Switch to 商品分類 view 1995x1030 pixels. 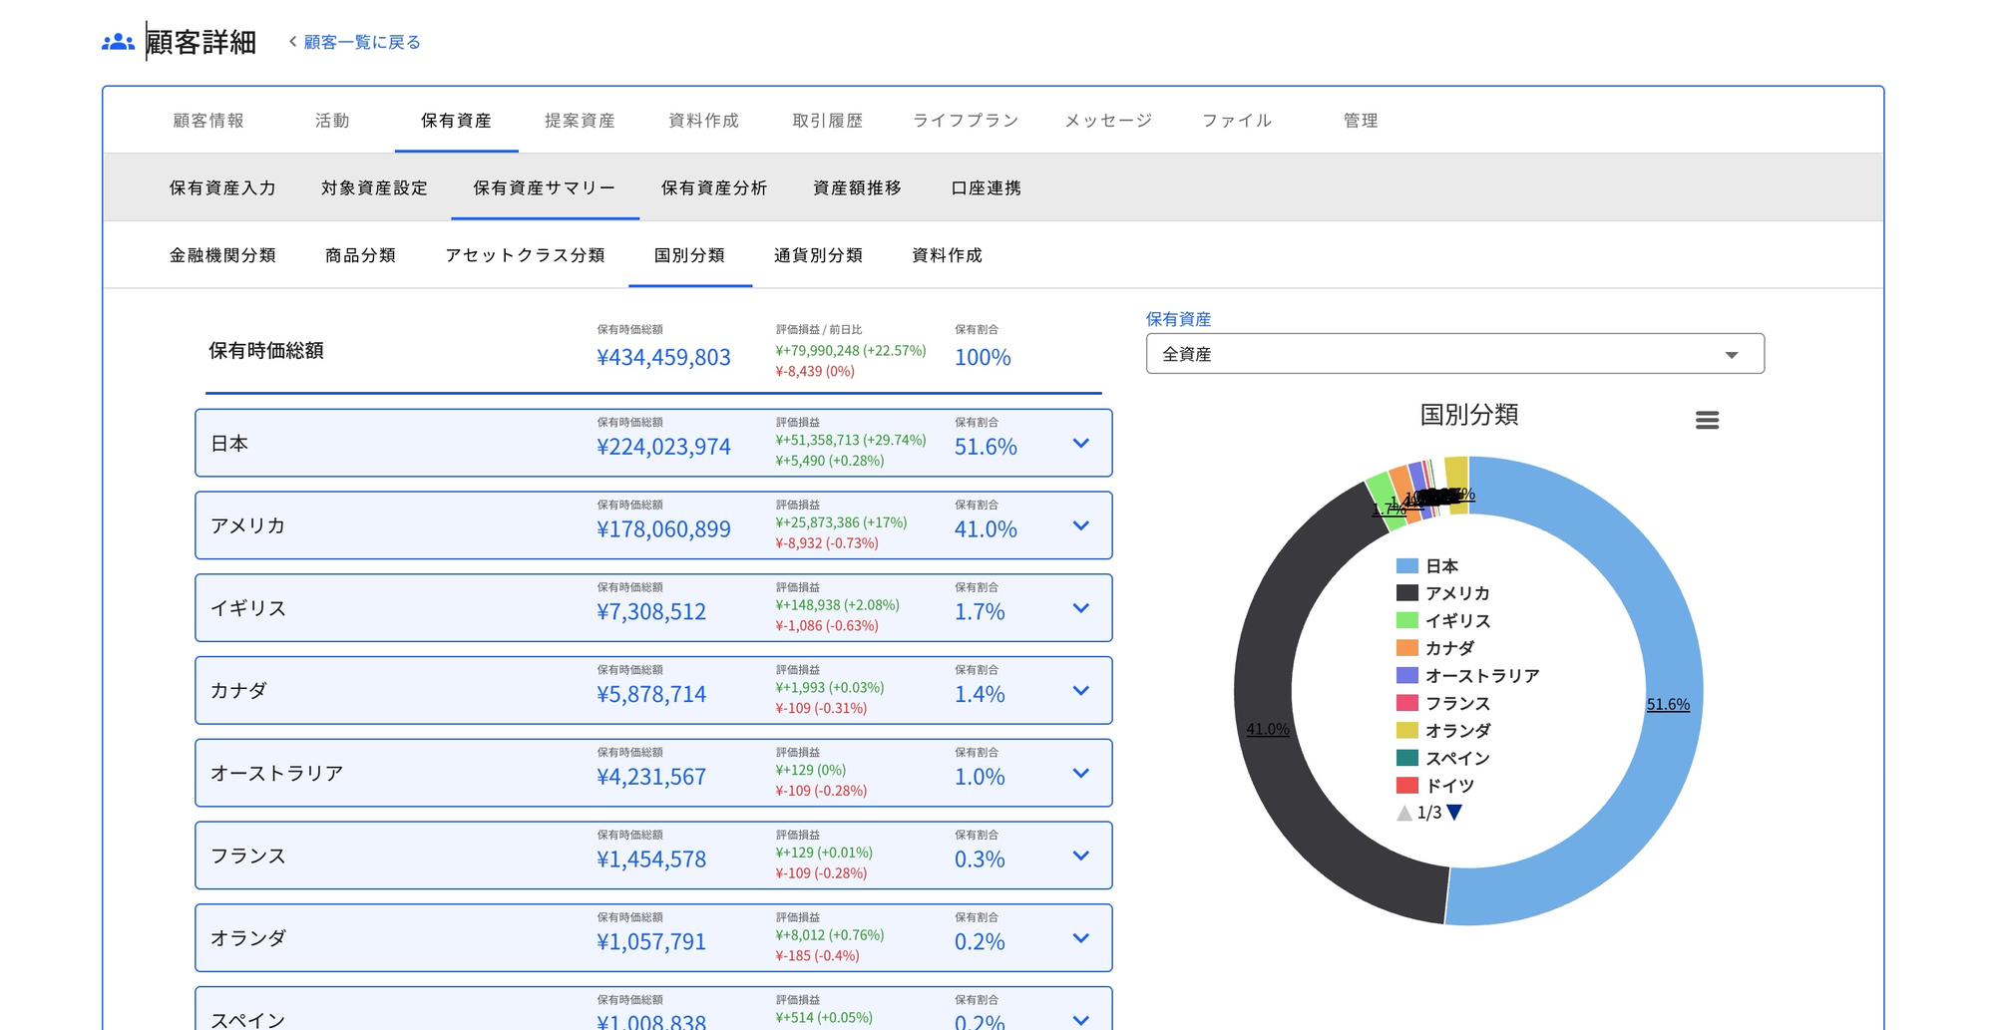[x=360, y=255]
